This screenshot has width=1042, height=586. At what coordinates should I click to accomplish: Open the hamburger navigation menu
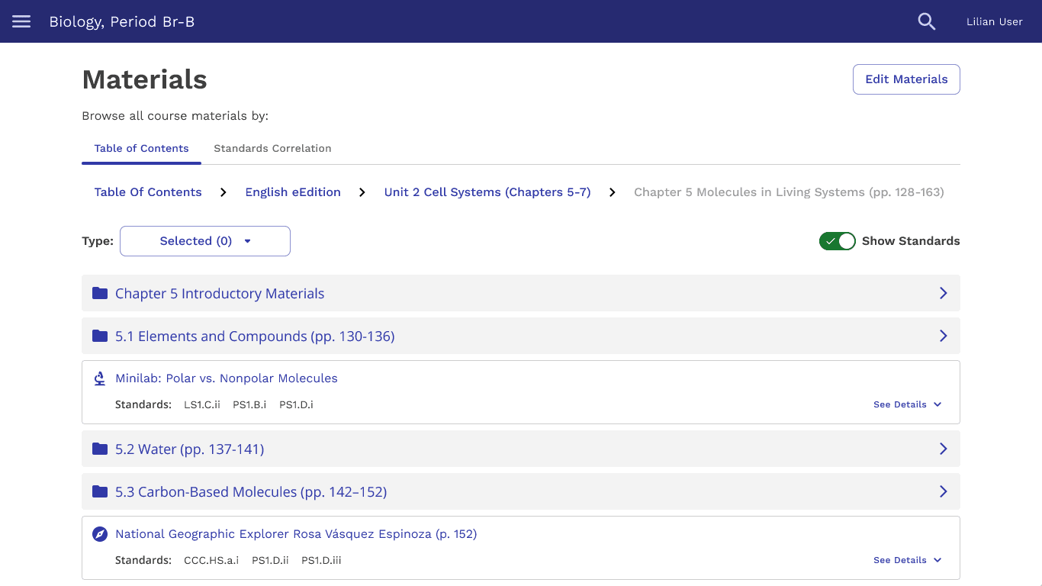pyautogui.click(x=21, y=21)
